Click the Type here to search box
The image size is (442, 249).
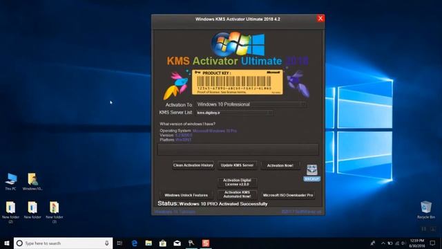click(x=63, y=243)
